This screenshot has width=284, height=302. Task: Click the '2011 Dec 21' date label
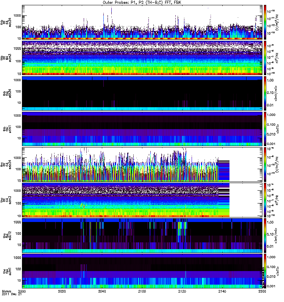point(10,296)
